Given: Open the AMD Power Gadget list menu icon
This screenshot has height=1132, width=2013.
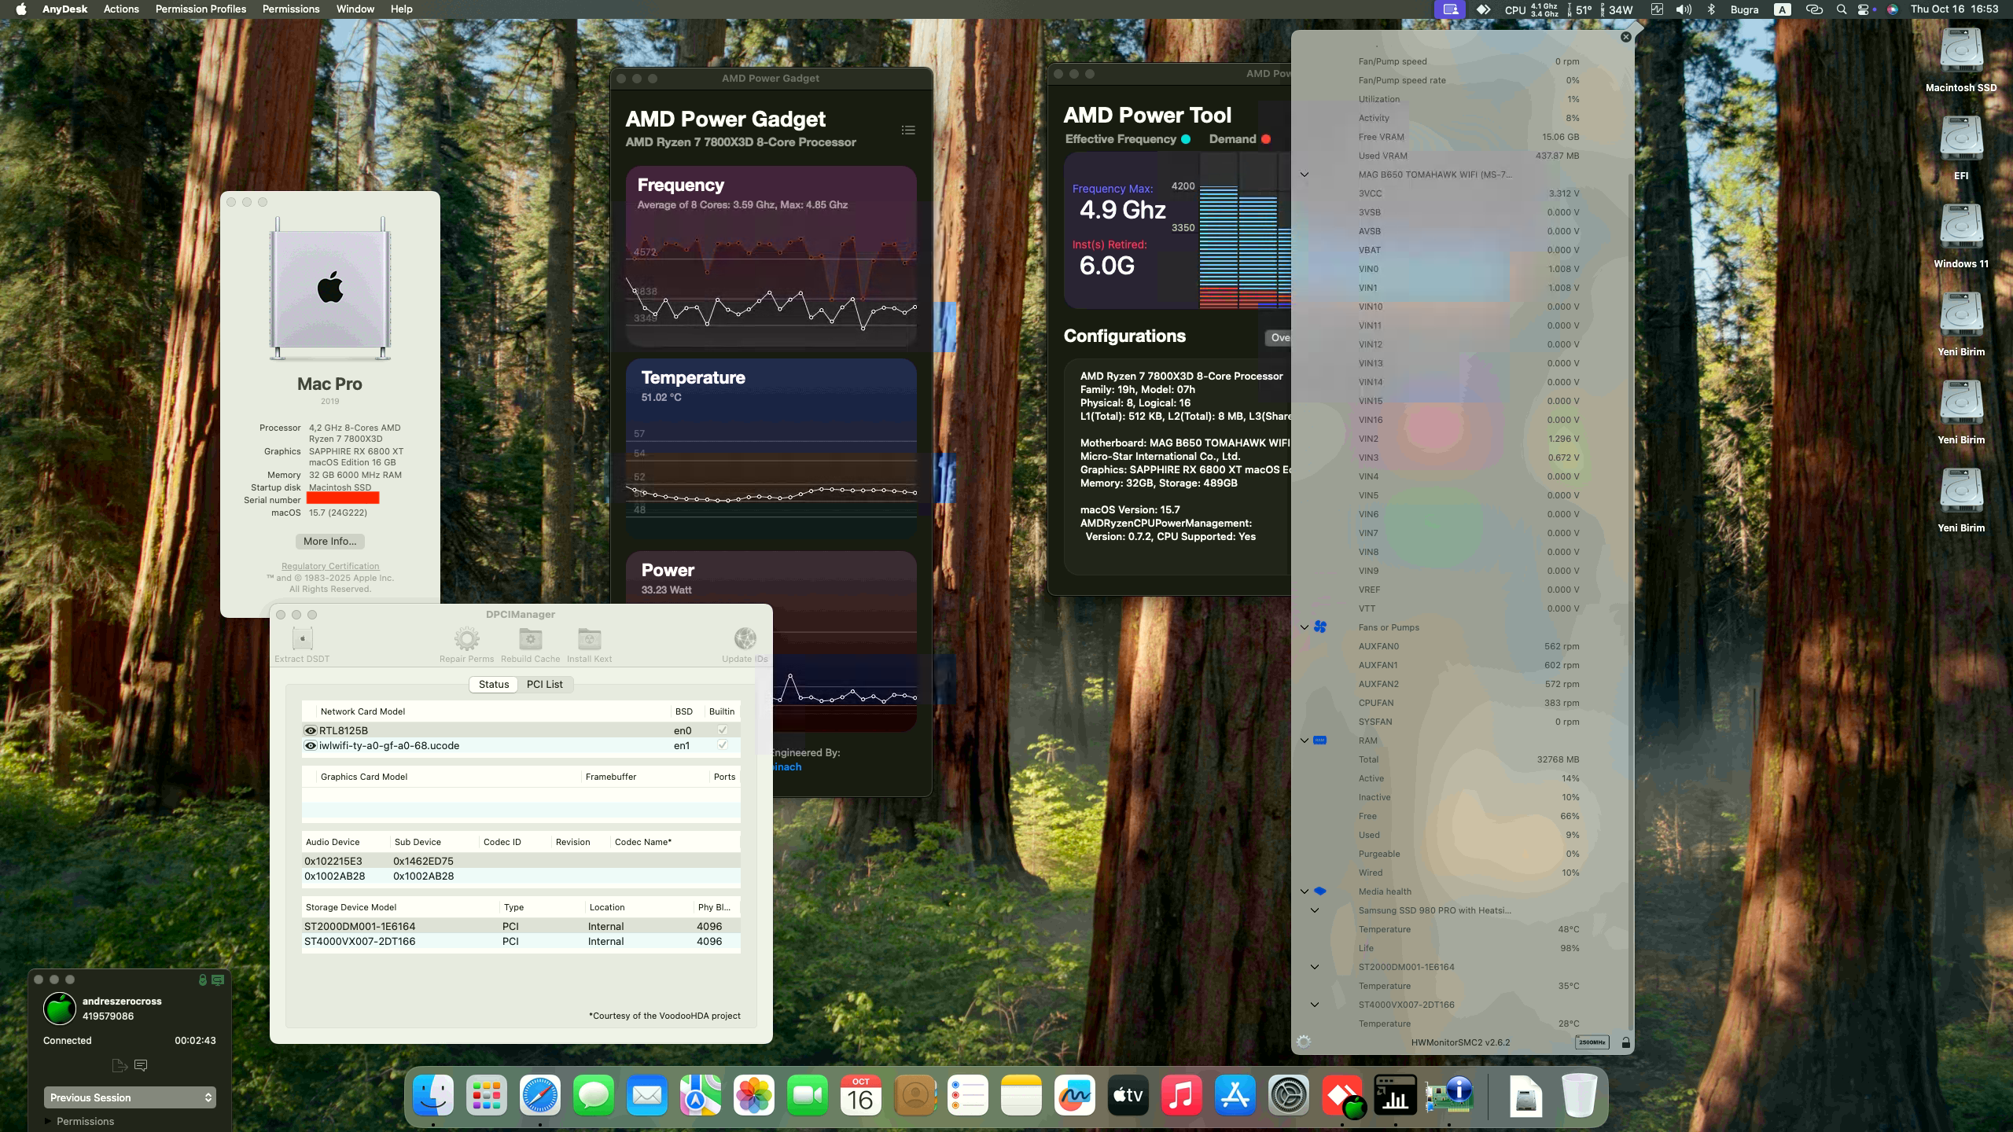Looking at the screenshot, I should (908, 130).
